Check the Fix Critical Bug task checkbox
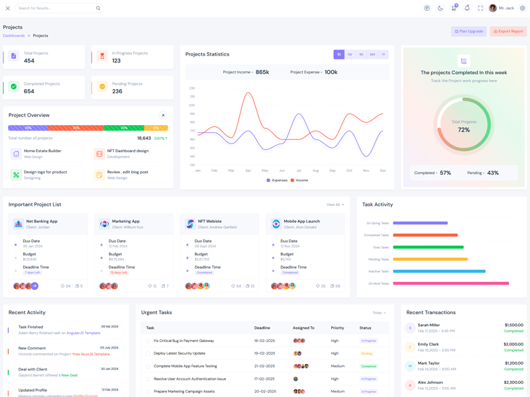Screen dimensions: 530x397 [148, 341]
